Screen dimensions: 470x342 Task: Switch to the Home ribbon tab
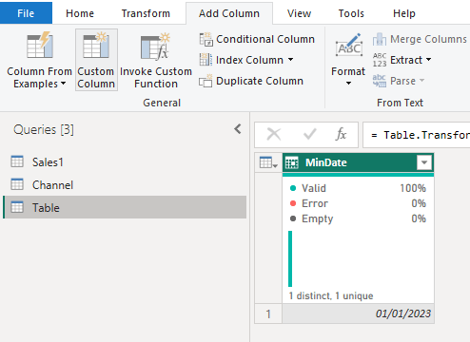click(80, 13)
